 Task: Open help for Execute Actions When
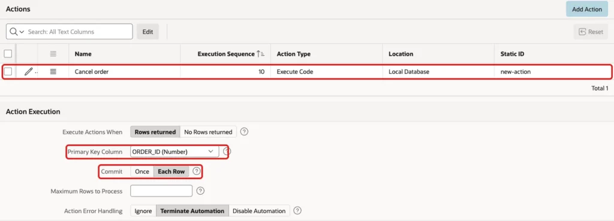click(245, 132)
